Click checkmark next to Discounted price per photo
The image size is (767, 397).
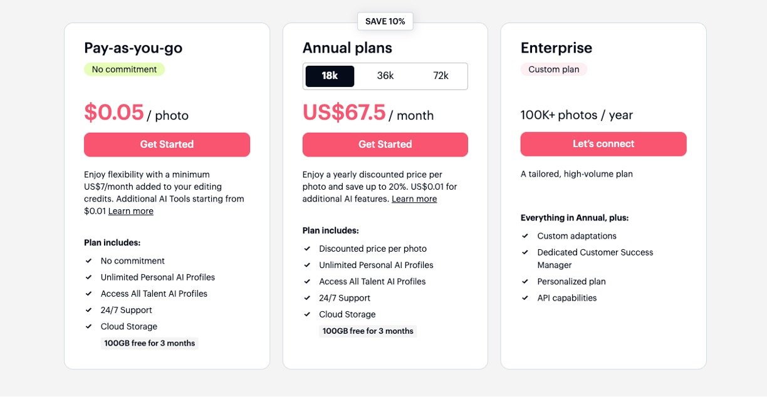pos(308,249)
